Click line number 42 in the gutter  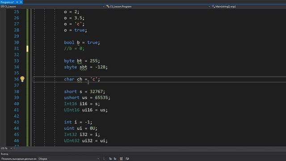[17, 116]
